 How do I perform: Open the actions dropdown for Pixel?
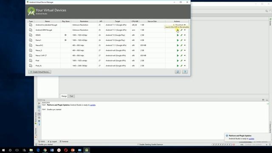point(185,61)
